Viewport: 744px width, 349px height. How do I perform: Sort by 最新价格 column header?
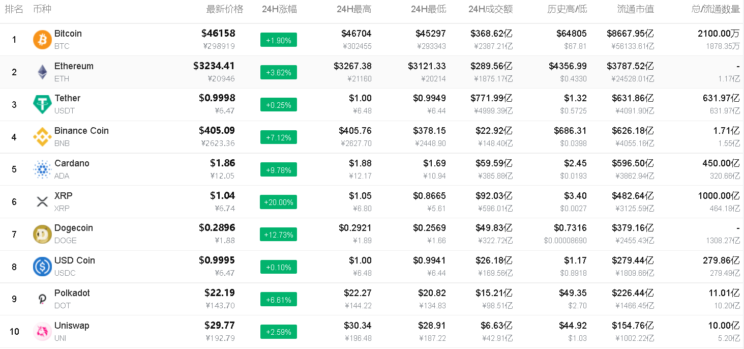pyautogui.click(x=225, y=9)
